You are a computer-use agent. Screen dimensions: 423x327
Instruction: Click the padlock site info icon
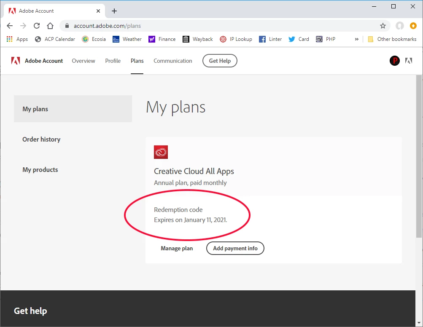[67, 26]
